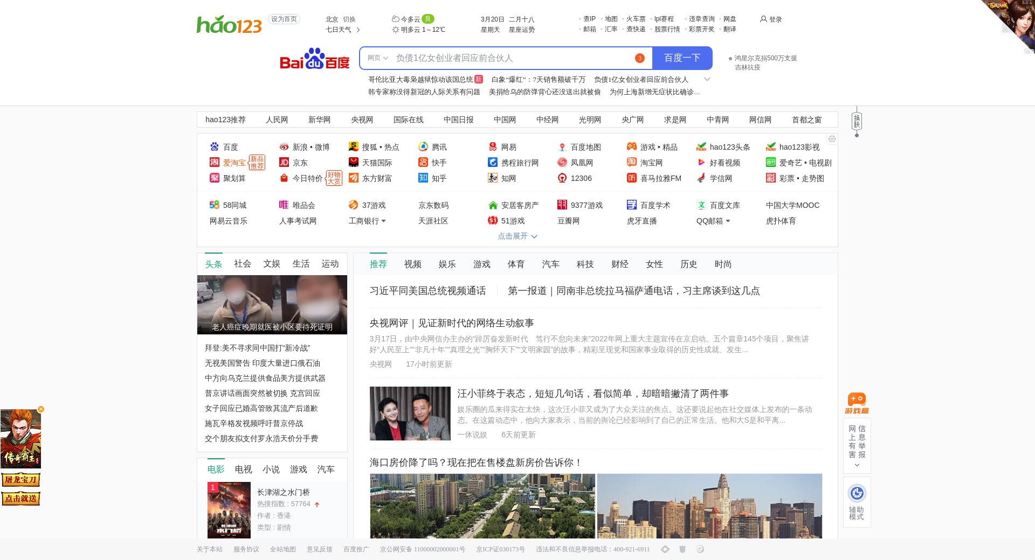Click 设为首页 set as homepage button

click(284, 19)
